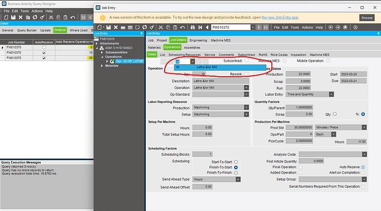Click Snooze button
Viewport: 381px width, 211px height.
coord(367,18)
